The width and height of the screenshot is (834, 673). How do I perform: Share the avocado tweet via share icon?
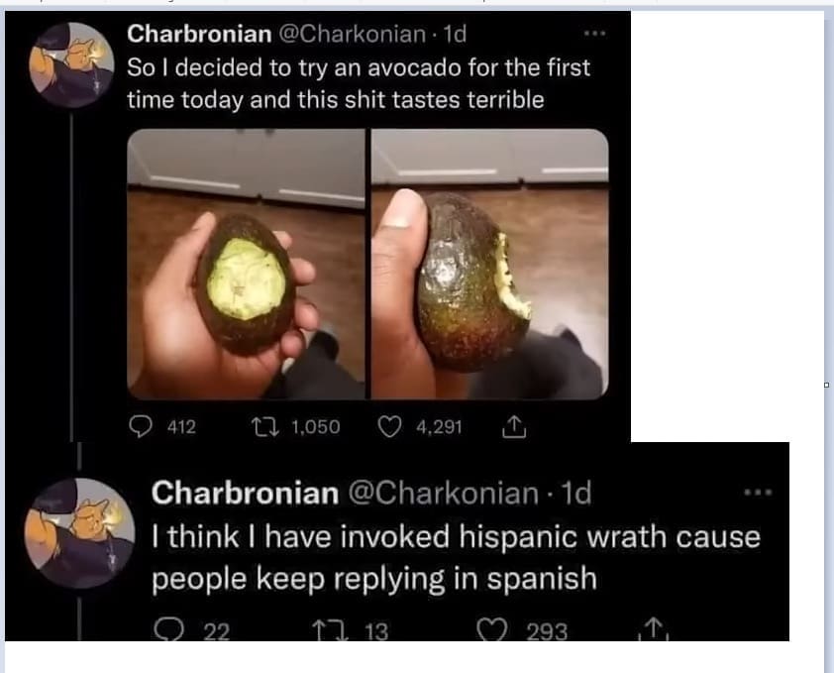click(512, 426)
